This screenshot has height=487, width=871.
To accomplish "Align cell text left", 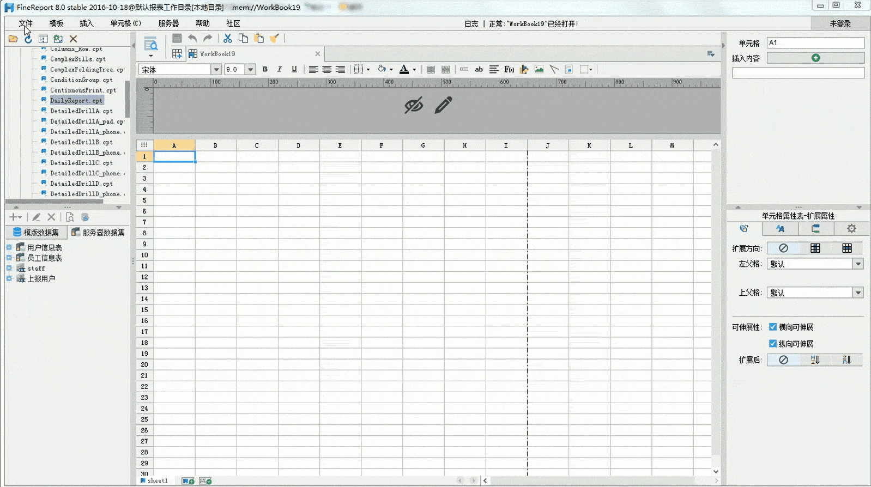I will 313,70.
